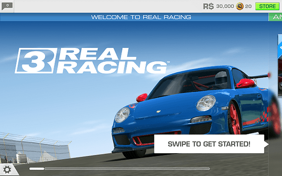Select the Welcome to Real Racing banner
The height and width of the screenshot is (176, 282).
134,17
